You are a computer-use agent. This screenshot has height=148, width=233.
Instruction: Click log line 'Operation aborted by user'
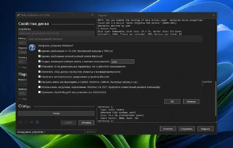point(114,26)
